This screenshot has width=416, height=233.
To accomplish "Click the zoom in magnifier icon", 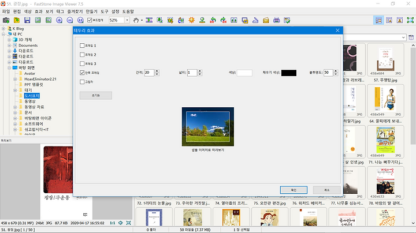I will click(x=59, y=20).
